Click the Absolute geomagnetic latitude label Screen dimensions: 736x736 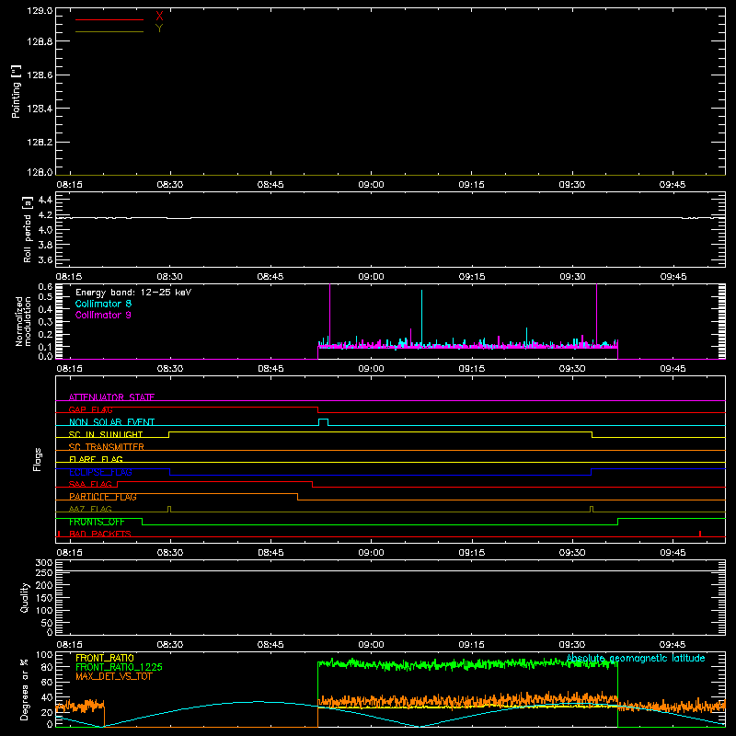click(x=636, y=658)
